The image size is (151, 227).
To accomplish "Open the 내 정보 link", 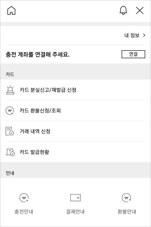I will click(132, 35).
